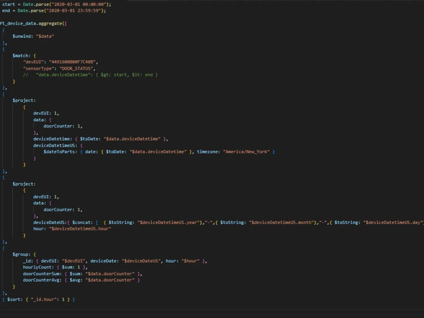424x318 pixels.
Task: Click the "$deviceDatetimeUS.year" string
Action: click(168, 223)
